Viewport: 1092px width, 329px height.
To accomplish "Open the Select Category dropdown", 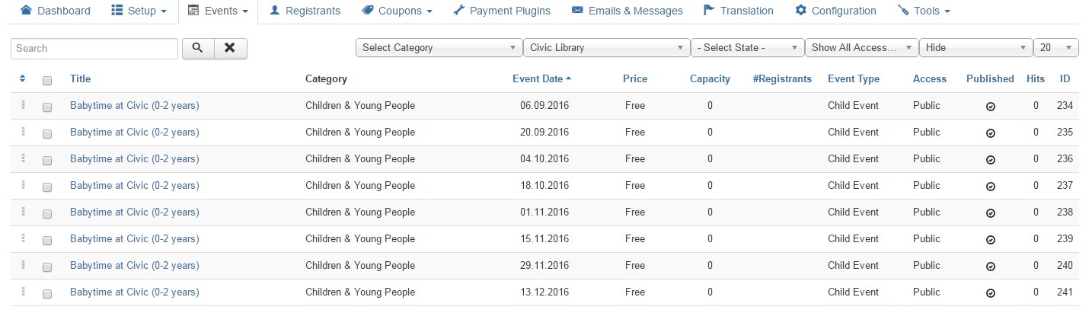I will click(x=439, y=47).
